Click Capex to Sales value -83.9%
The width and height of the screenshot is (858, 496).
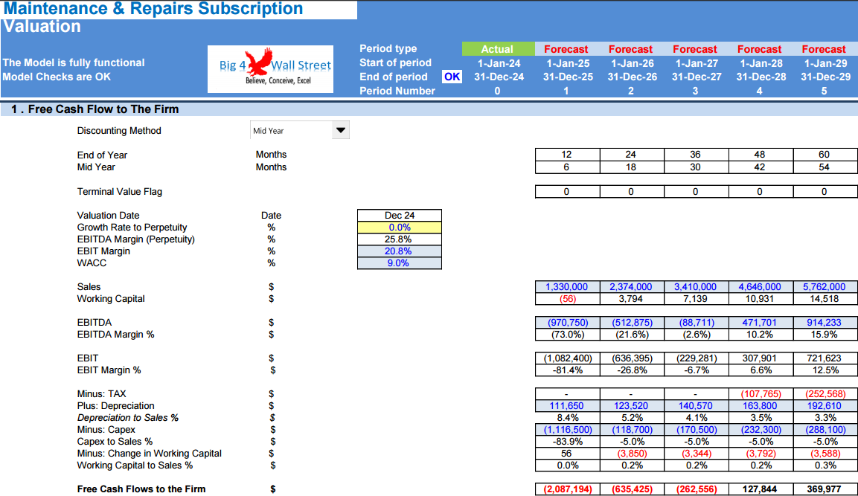click(568, 441)
